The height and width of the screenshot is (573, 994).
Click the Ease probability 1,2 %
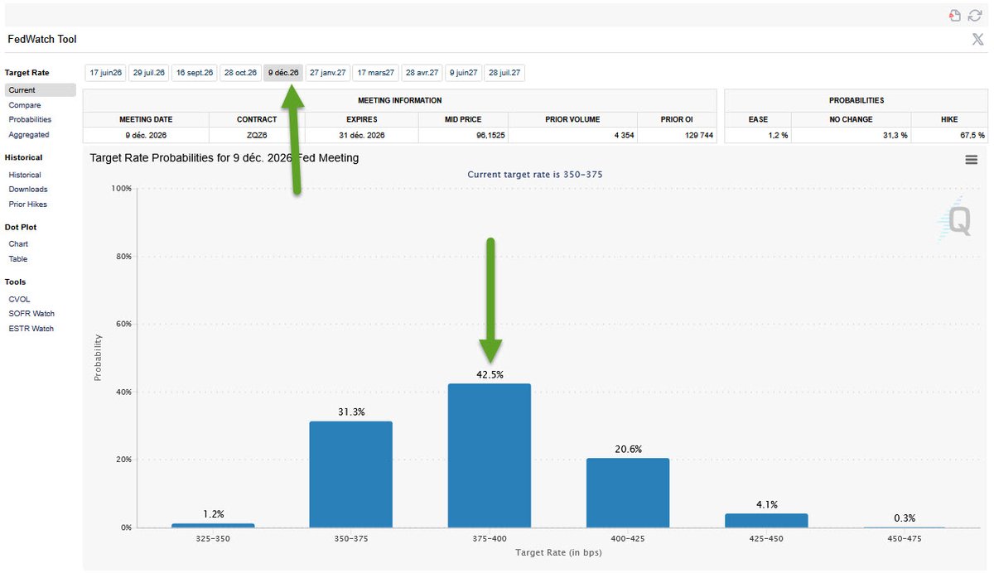(x=777, y=134)
